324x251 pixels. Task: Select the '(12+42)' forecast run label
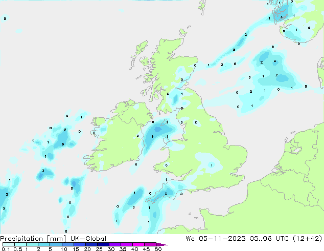307,239
